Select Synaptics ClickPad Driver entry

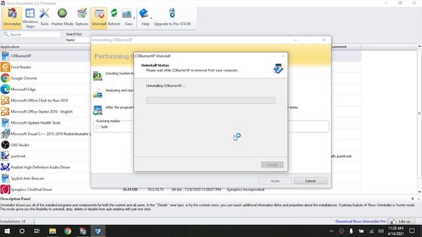[45, 190]
